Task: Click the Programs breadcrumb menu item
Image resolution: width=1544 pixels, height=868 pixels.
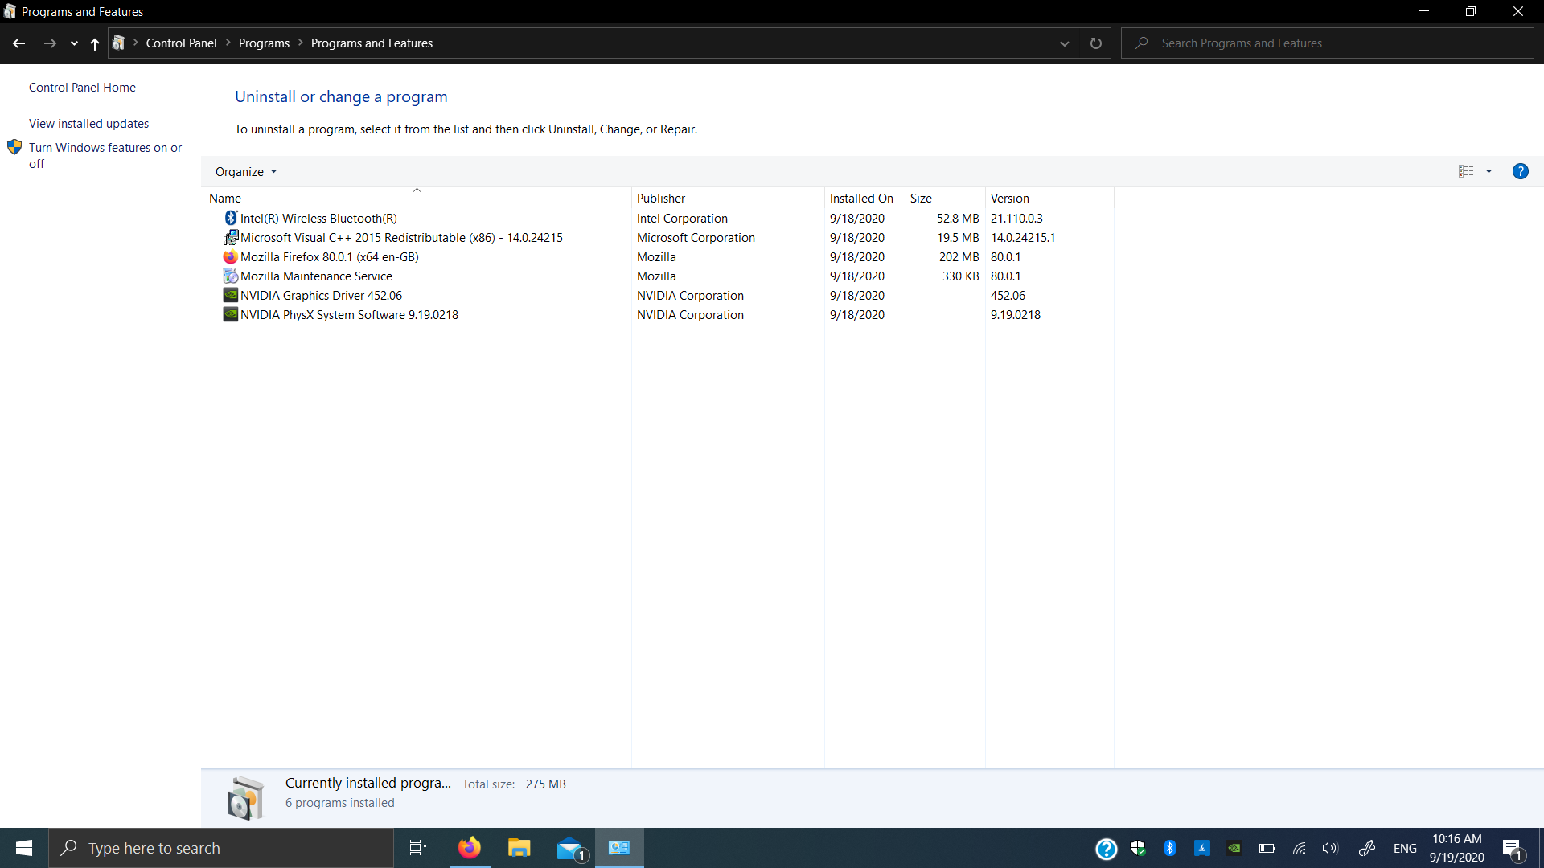Action: tap(264, 43)
